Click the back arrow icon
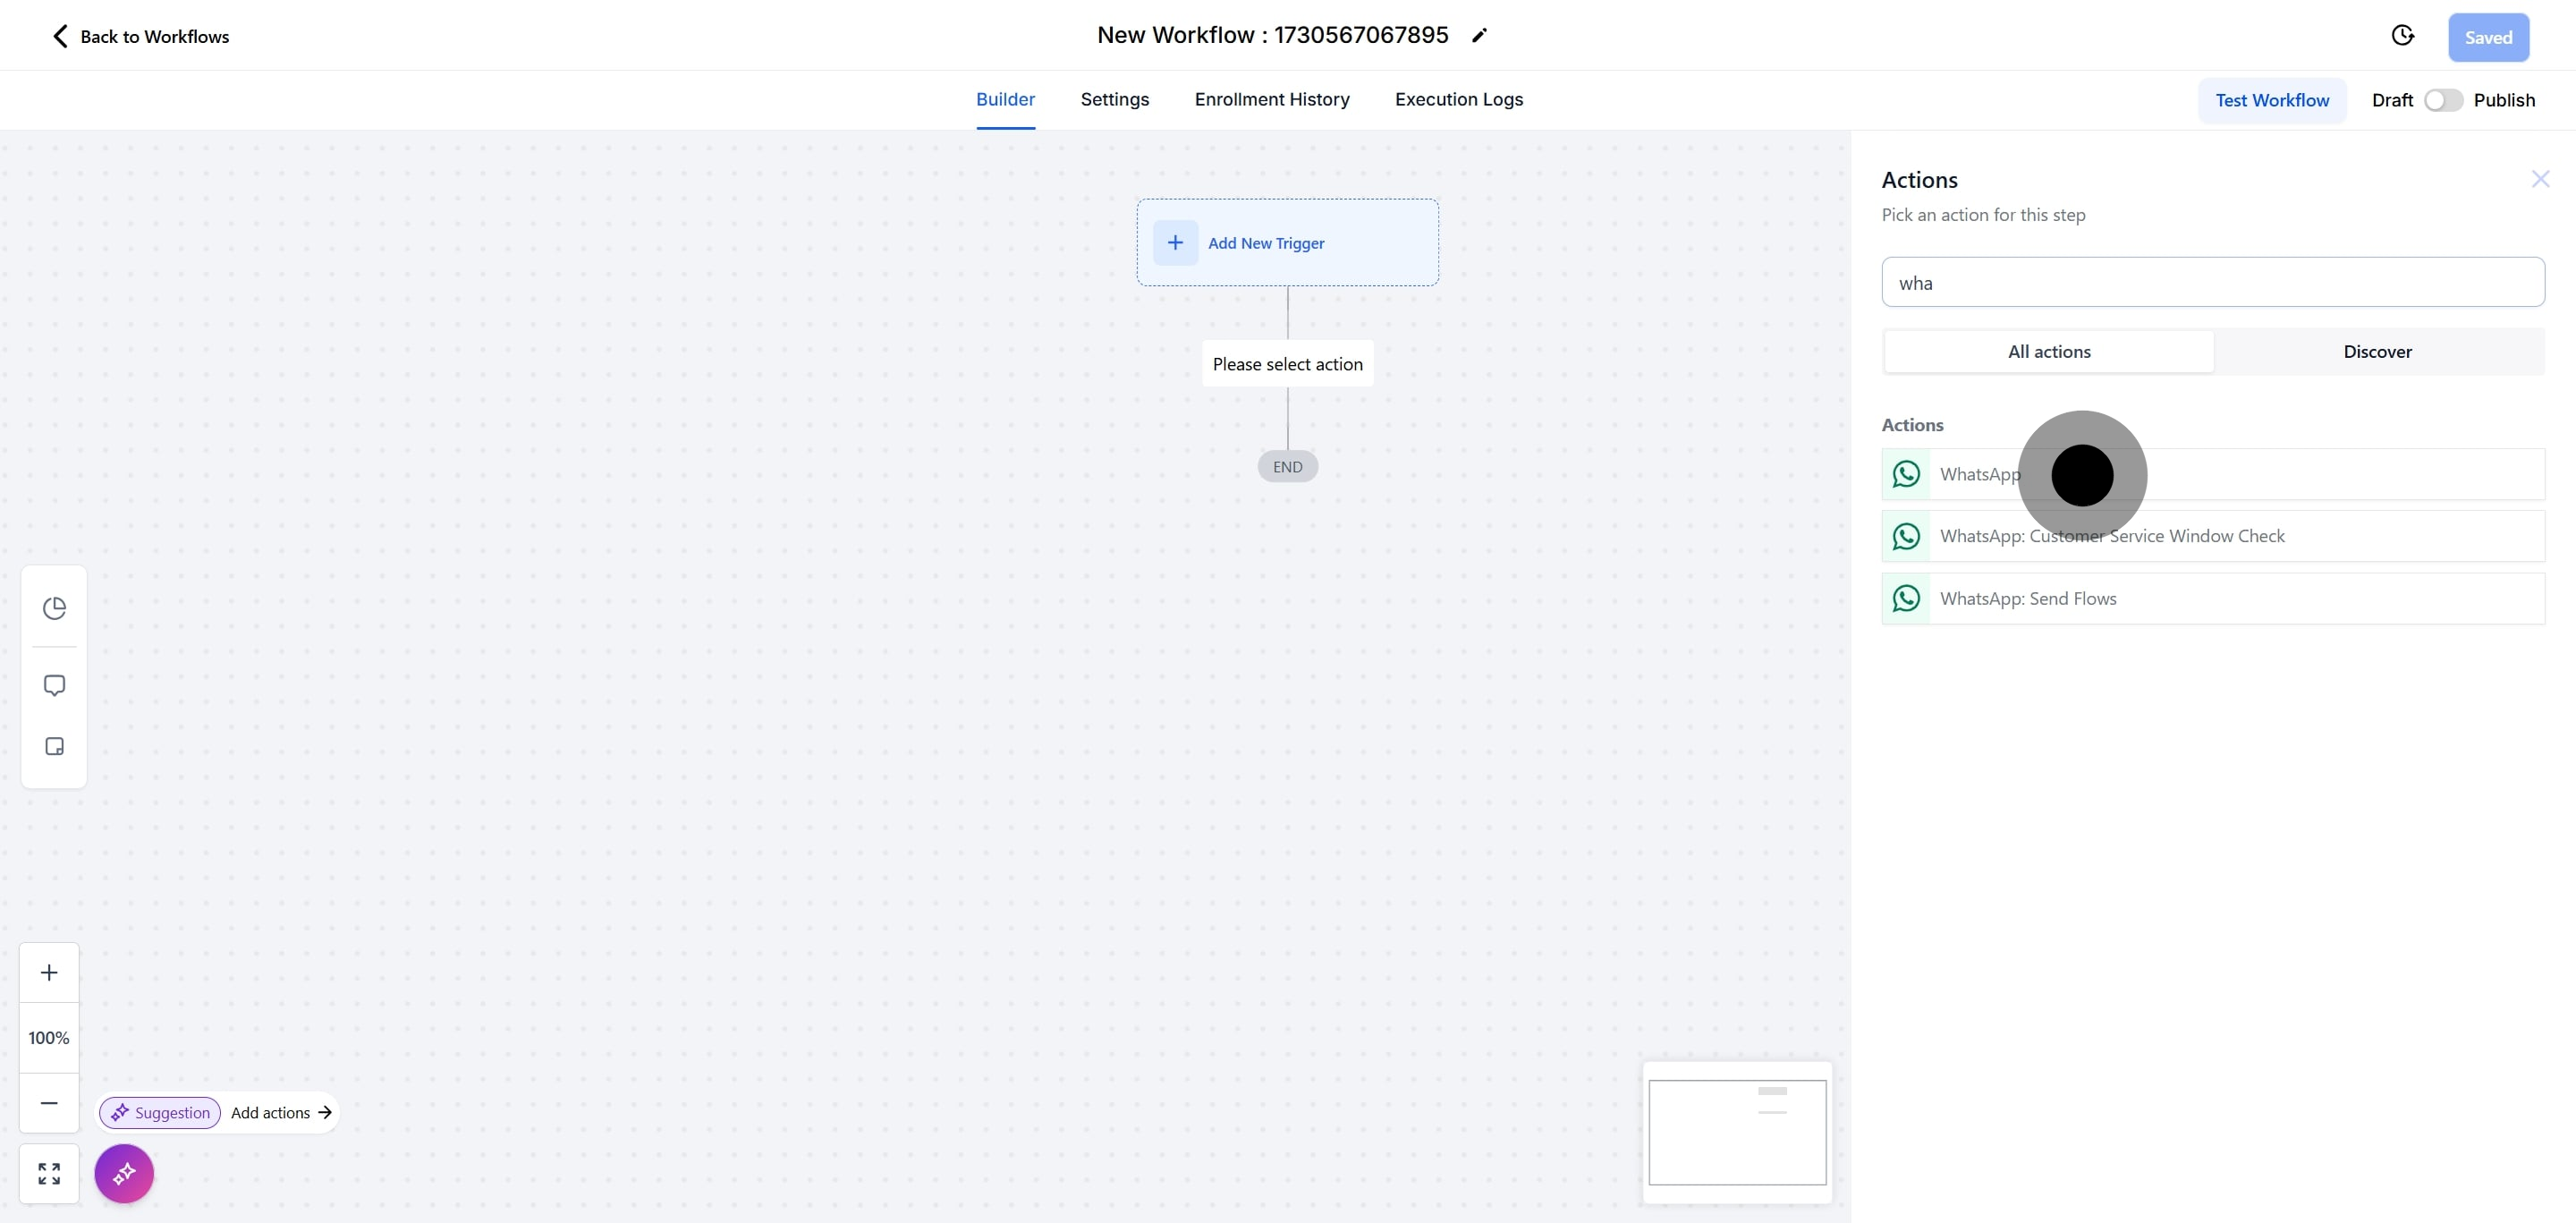 pos(60,37)
